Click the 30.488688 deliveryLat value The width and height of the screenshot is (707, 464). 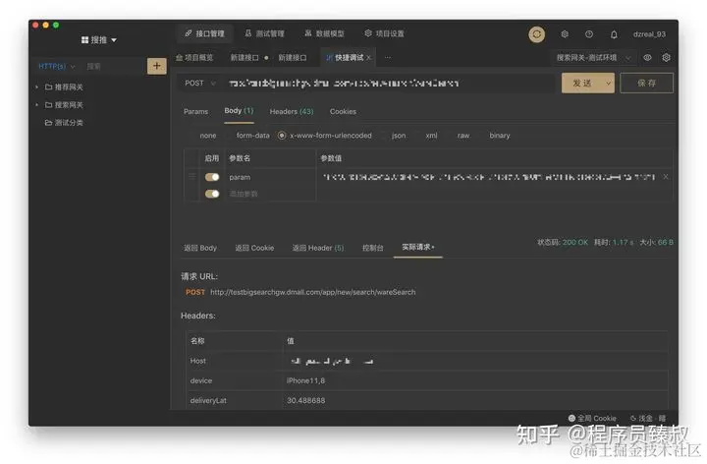click(x=305, y=400)
